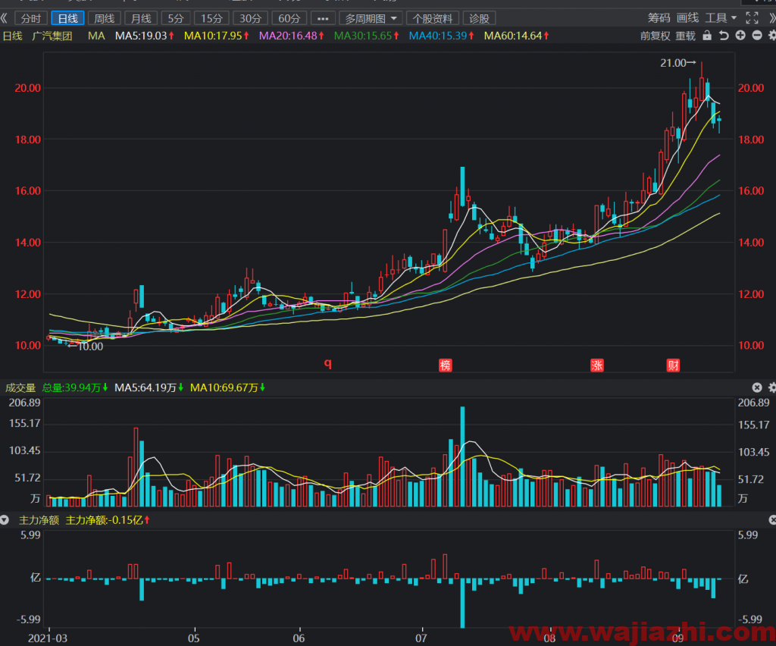Open the 工具 dropdown menu
The height and width of the screenshot is (646, 776).
pos(721,18)
